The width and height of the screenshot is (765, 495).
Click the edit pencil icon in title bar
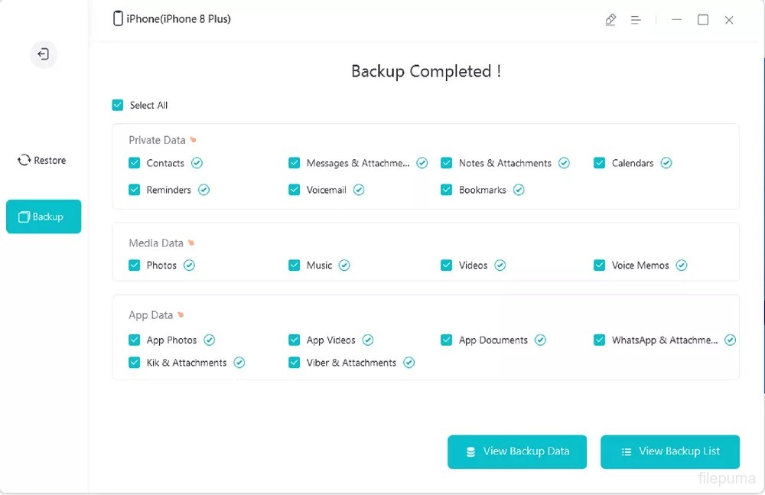pyautogui.click(x=610, y=20)
